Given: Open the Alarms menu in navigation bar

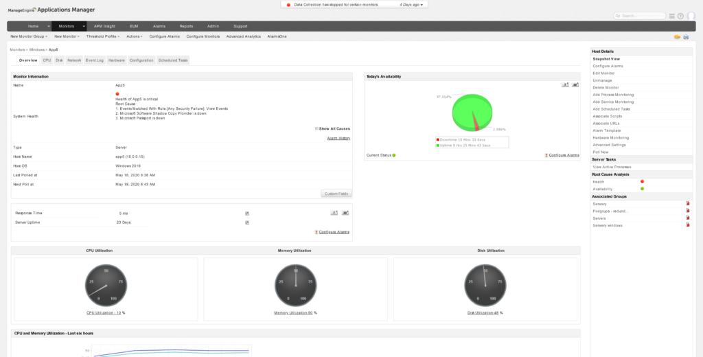Looking at the screenshot, I should click(159, 26).
